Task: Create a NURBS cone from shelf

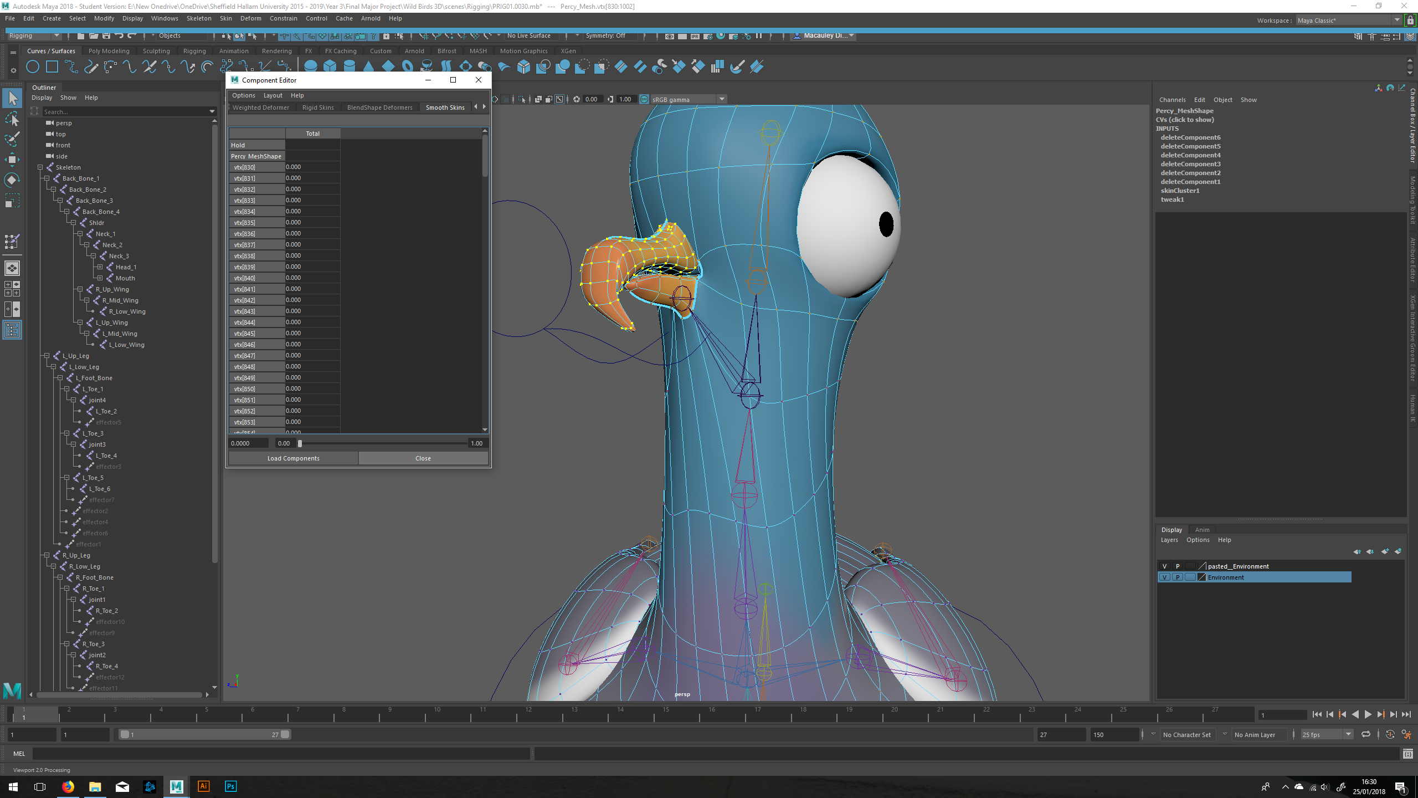Action: 368,67
